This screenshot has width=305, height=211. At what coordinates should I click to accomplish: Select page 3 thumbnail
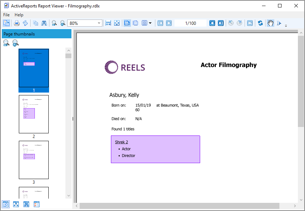click(x=34, y=160)
